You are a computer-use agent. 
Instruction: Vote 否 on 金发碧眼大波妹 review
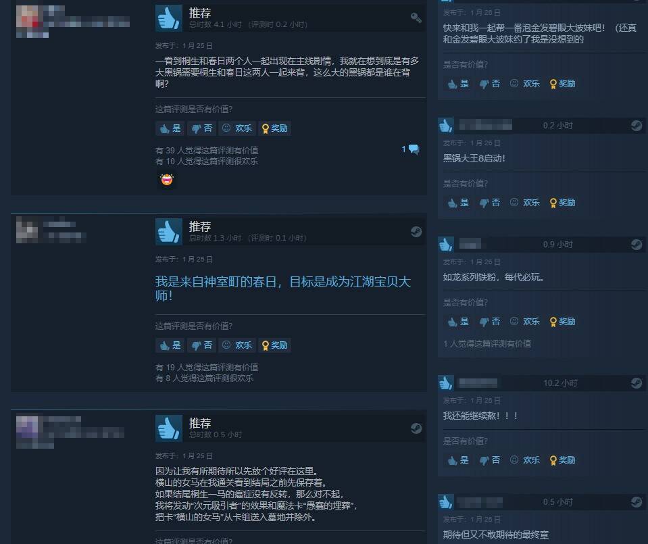(x=490, y=84)
